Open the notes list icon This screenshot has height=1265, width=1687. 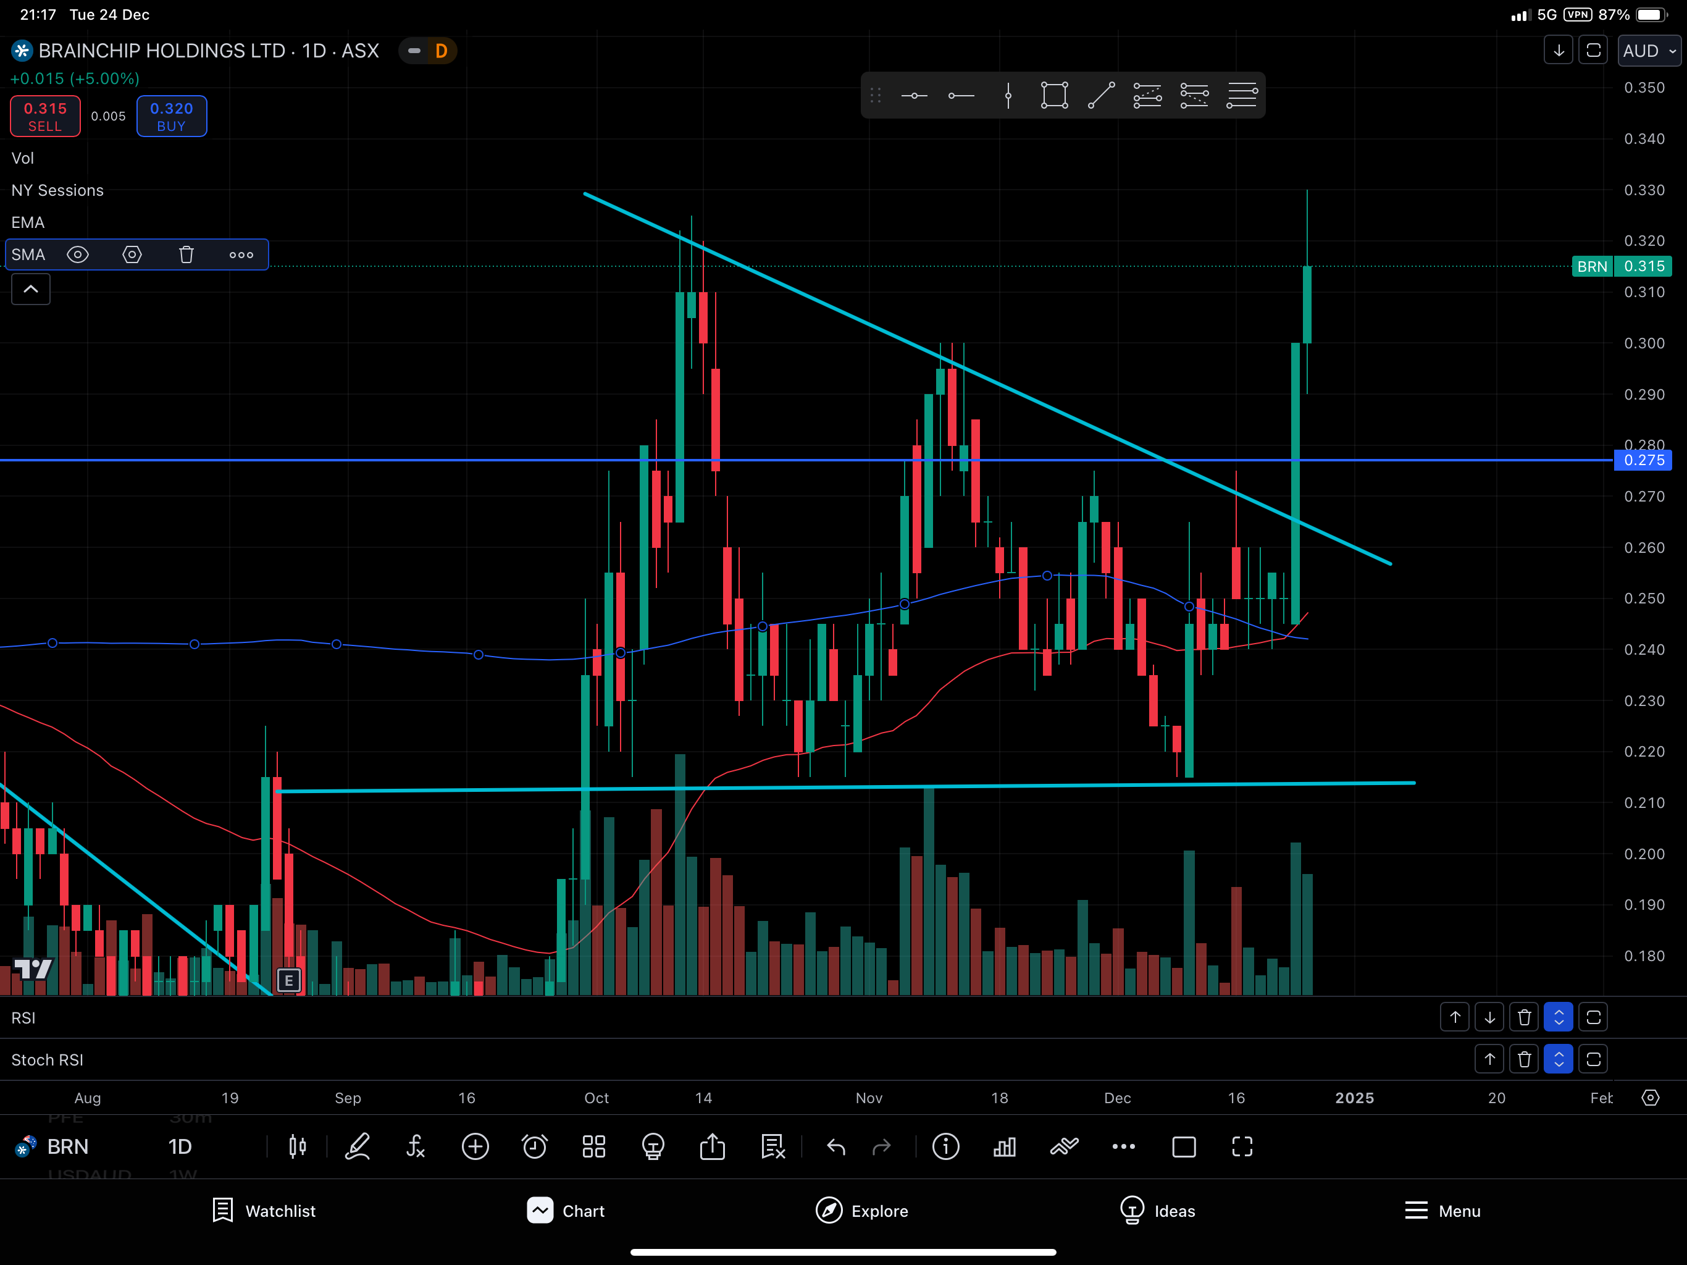point(773,1147)
